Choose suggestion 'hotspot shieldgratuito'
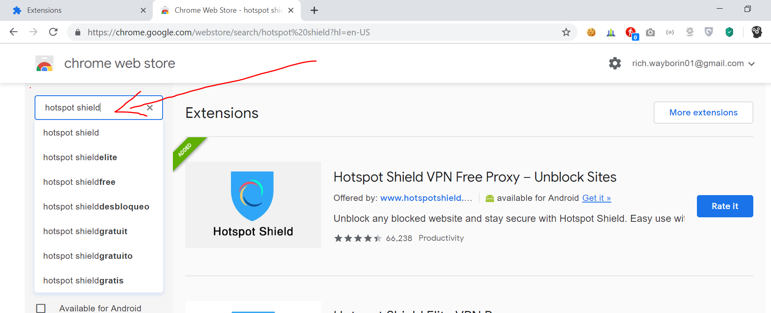The height and width of the screenshot is (313, 771). pyautogui.click(x=99, y=256)
